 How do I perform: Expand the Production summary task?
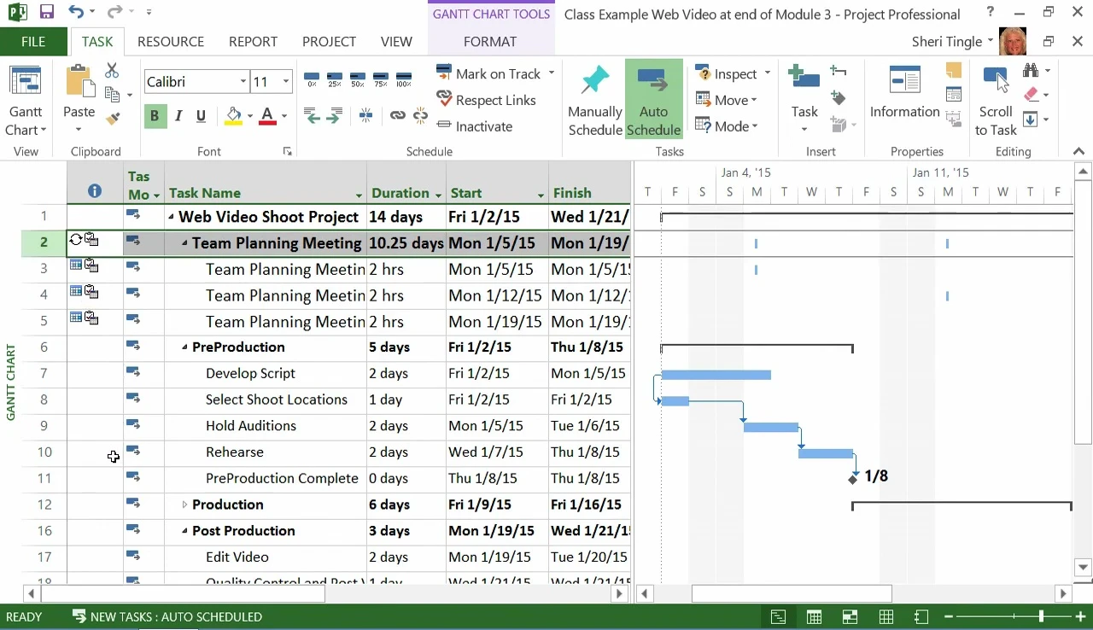coord(184,505)
